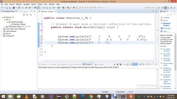The height and width of the screenshot is (99, 177).
Task: Click the Back navigation arrow in main toolbar
Action: click(x=98, y=8)
